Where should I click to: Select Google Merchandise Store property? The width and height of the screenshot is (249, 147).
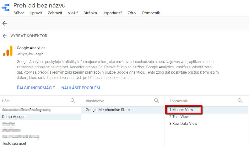click(x=123, y=110)
